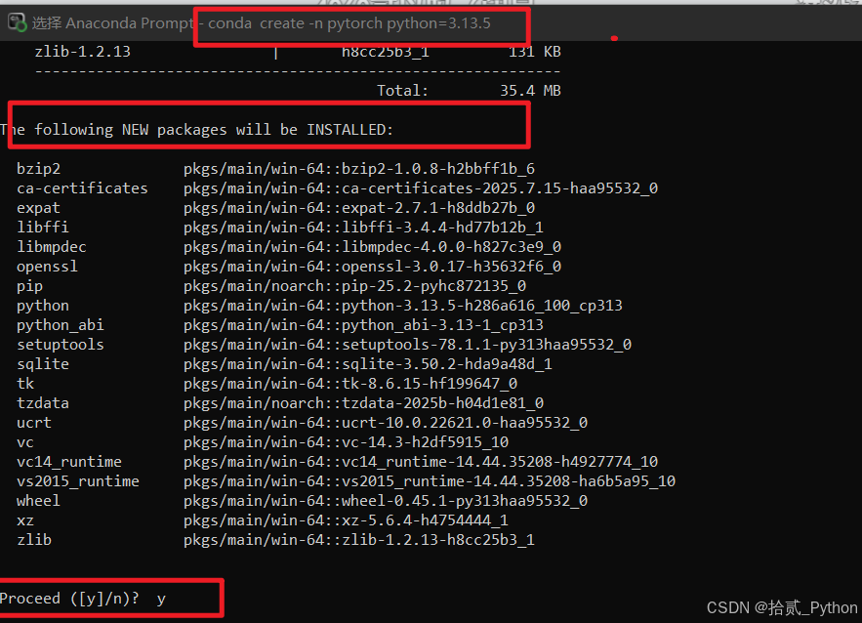Click the zlib-1.2.13-h8cc25b3_1 full path
The image size is (862, 623).
coord(359,539)
